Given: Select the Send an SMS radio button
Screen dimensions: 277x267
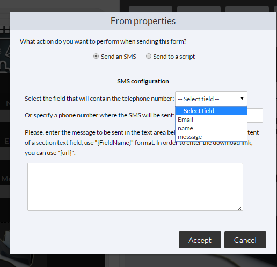Looking at the screenshot, I should 96,57.
